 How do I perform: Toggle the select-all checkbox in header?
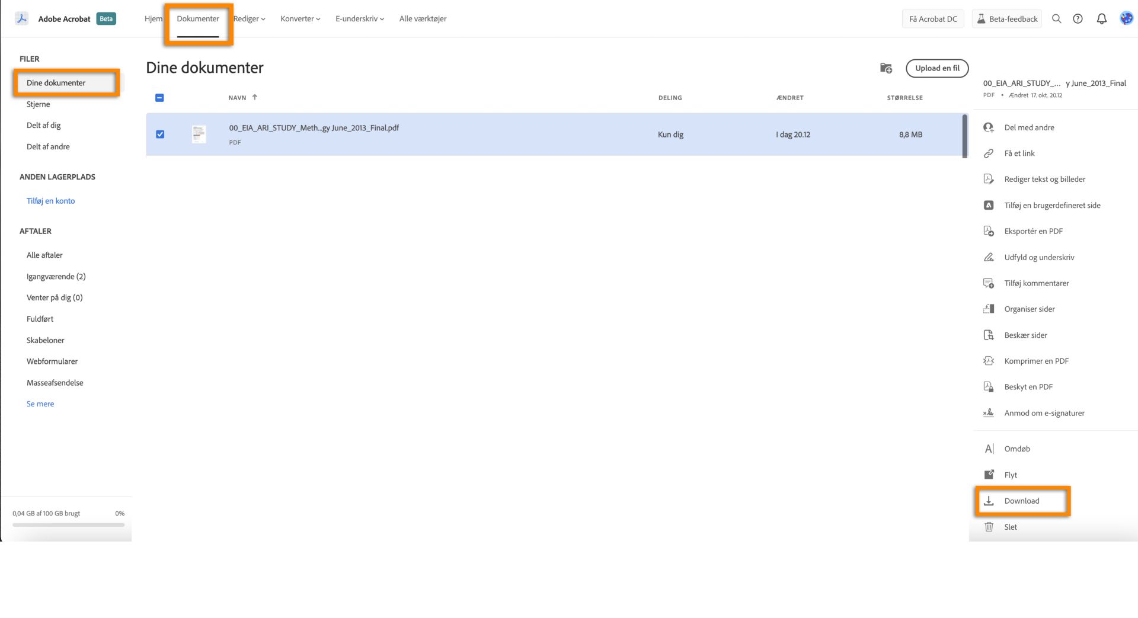coord(159,98)
